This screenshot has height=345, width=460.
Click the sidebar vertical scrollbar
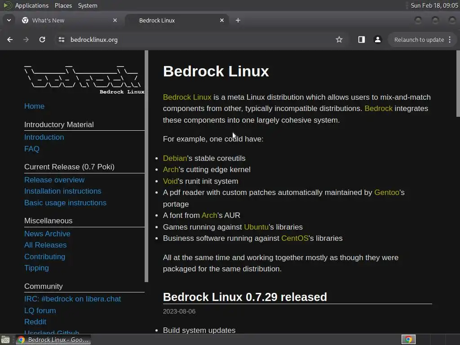146,166
